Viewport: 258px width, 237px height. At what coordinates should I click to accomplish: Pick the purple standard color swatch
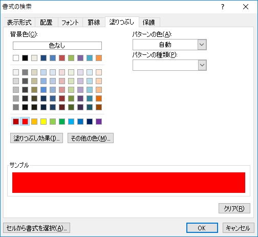point(99,122)
